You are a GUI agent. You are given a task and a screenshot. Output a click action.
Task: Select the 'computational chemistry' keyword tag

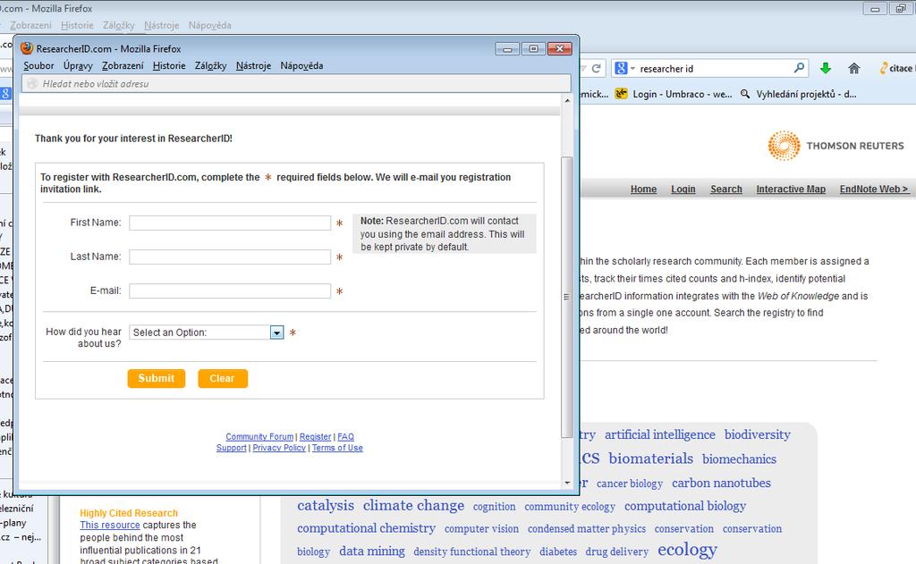(x=366, y=528)
